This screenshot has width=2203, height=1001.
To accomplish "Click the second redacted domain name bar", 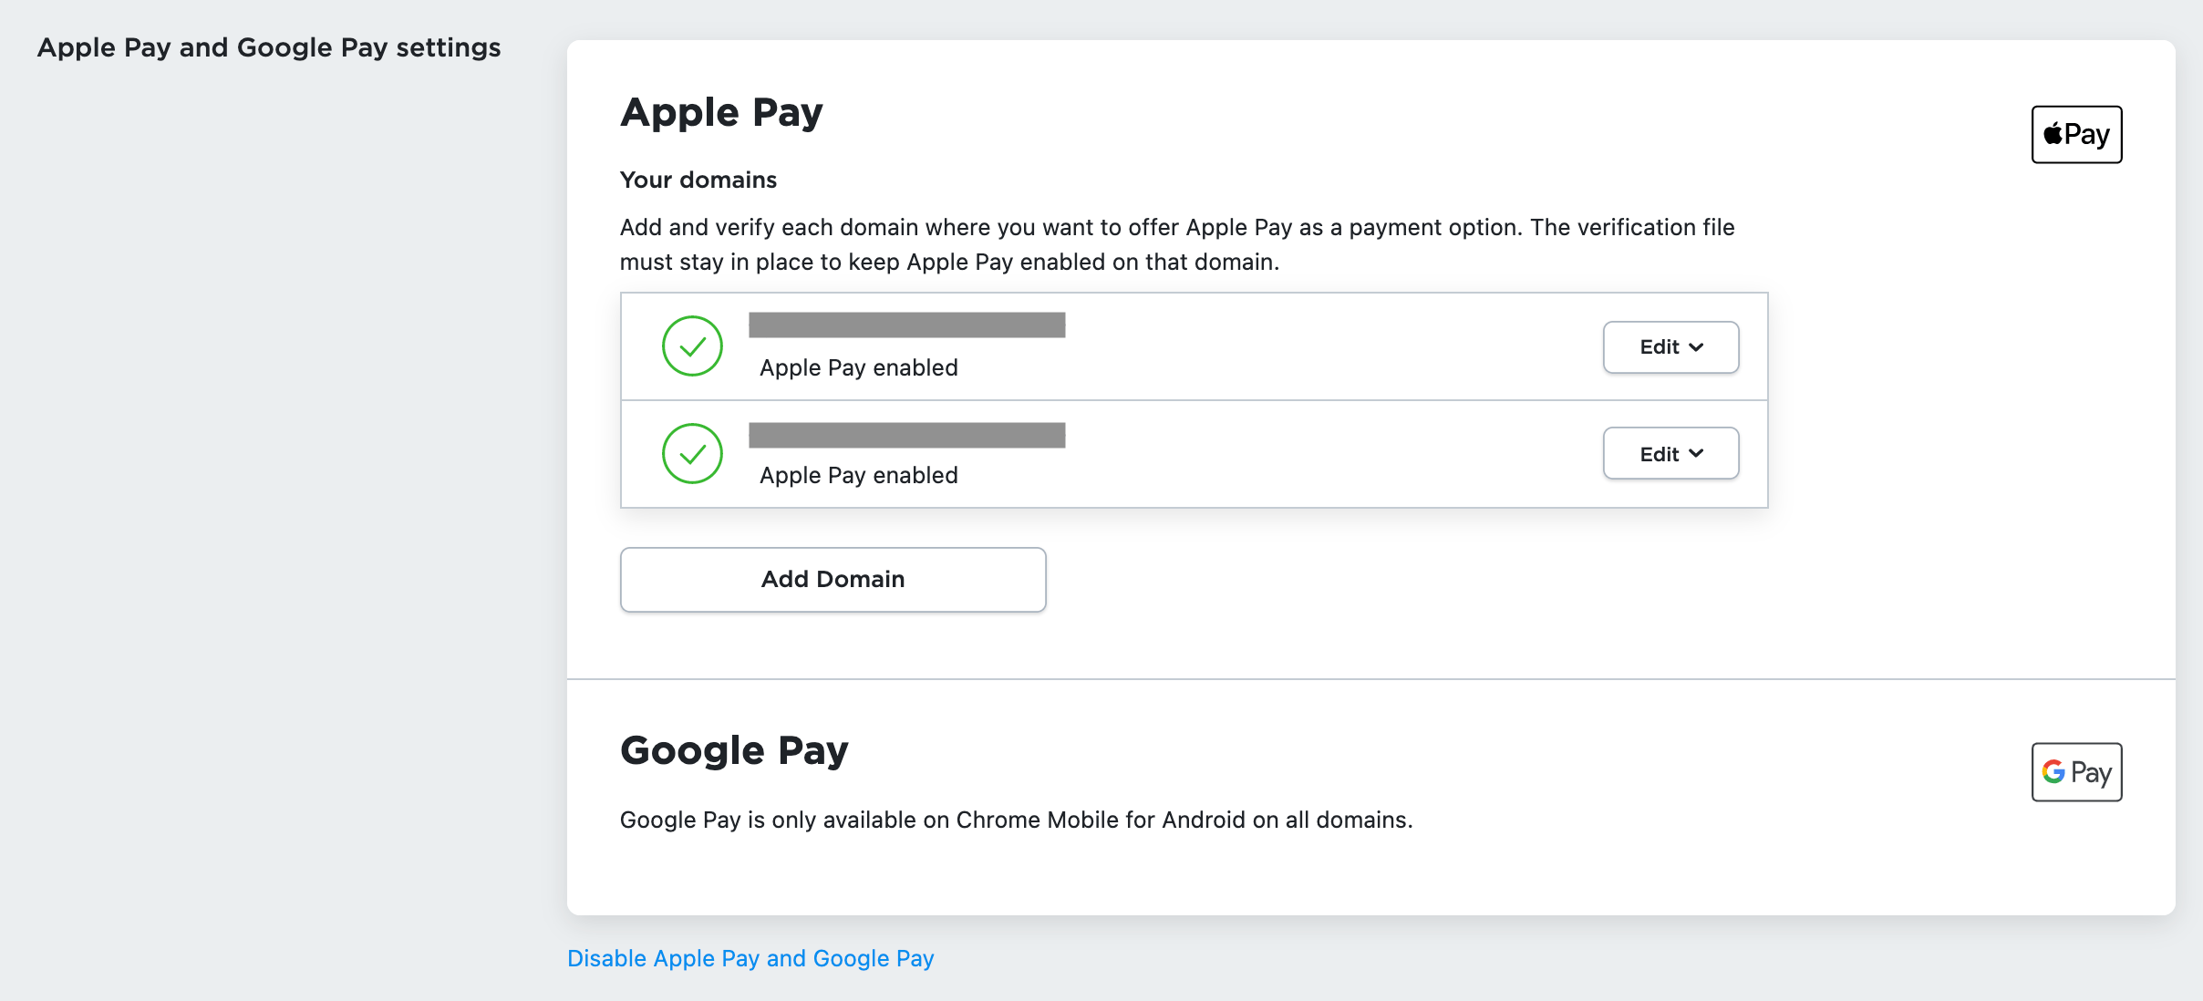I will [x=906, y=433].
